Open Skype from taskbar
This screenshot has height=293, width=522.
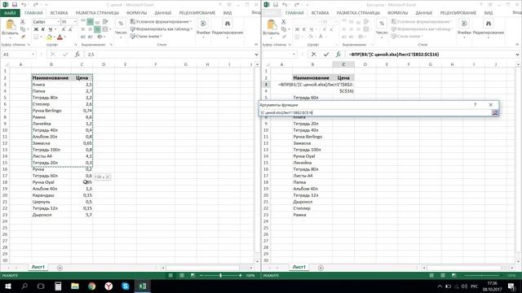point(126,286)
